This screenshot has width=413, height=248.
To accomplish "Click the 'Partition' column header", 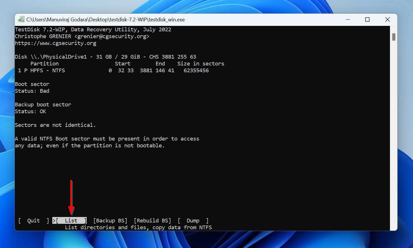I will (x=45, y=64).
